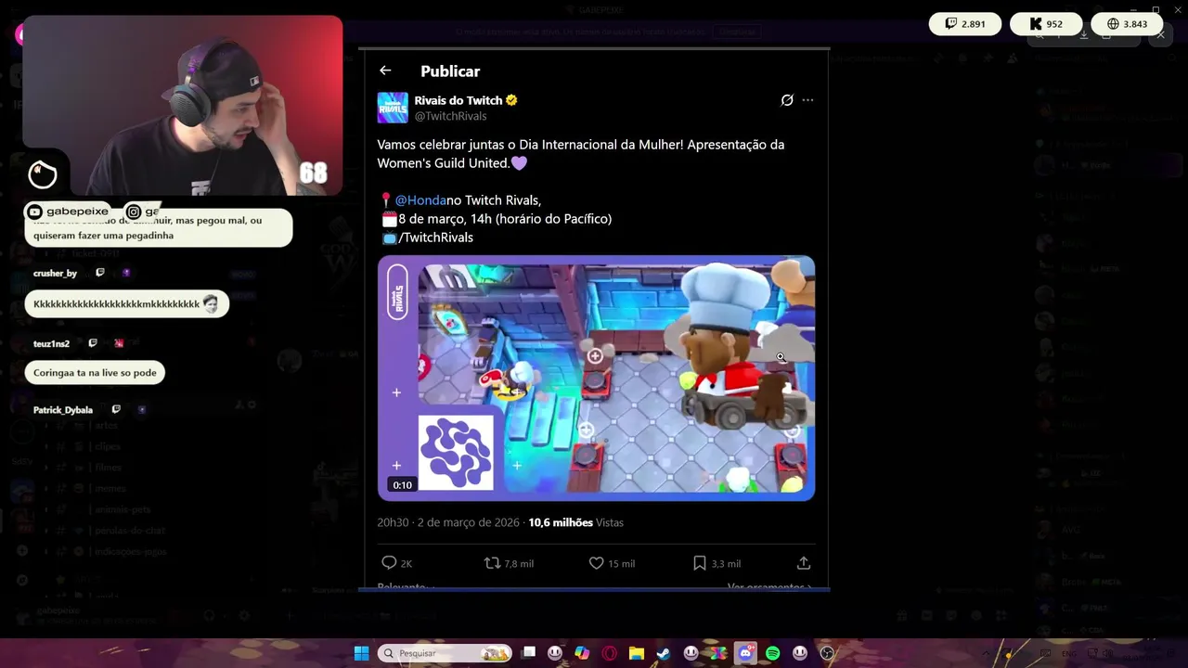Click the chat username teuz1ns2
The width and height of the screenshot is (1188, 668).
[x=51, y=344]
